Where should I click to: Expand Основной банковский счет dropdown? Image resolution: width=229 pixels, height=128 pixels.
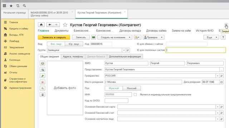point(218,113)
